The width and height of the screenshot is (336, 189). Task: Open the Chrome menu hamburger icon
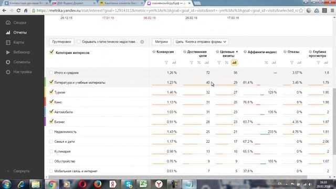[332, 10]
